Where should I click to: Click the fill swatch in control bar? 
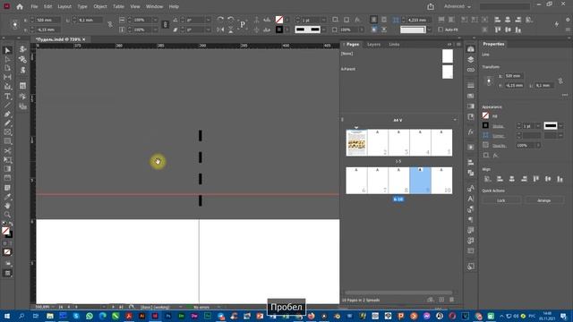pos(279,20)
